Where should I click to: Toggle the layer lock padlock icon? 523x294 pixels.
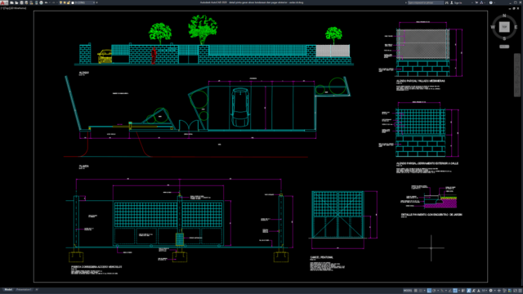click(69, 2)
